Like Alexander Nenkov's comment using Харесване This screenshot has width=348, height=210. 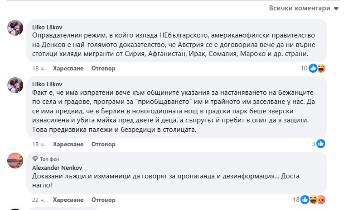click(68, 200)
